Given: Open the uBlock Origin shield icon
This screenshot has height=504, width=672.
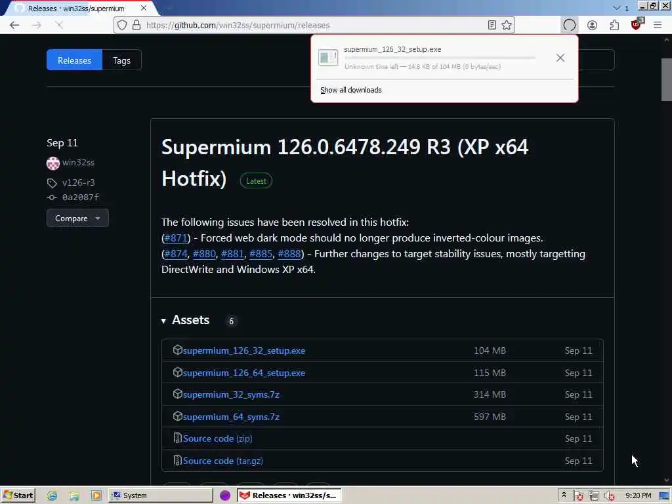Looking at the screenshot, I should click(637, 24).
